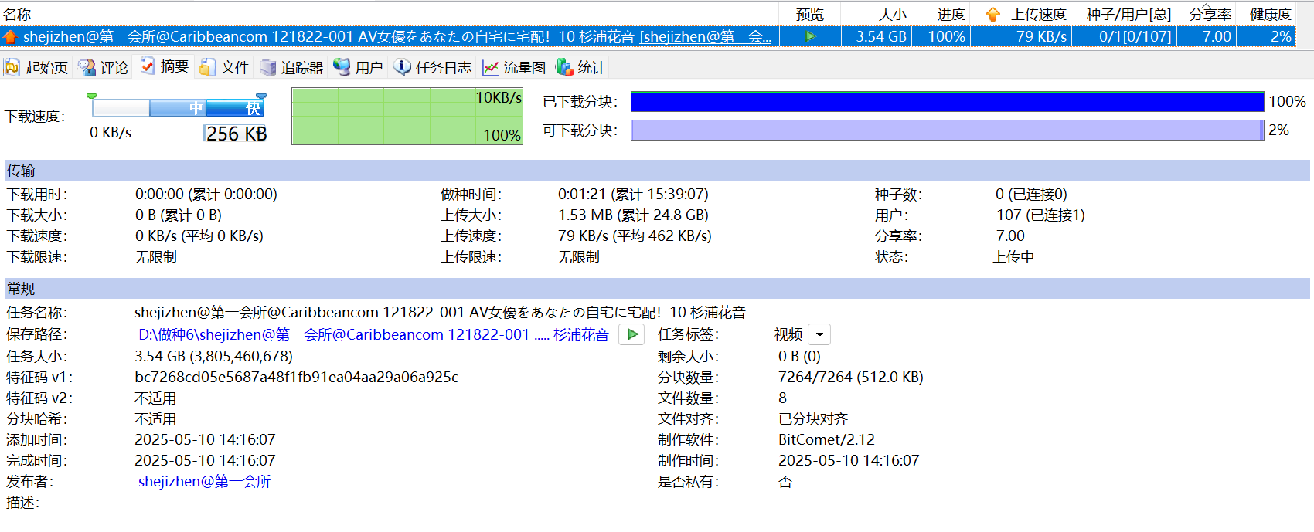The width and height of the screenshot is (1314, 532).
Task: Sort by the 健康度 column header
Action: click(x=1271, y=15)
